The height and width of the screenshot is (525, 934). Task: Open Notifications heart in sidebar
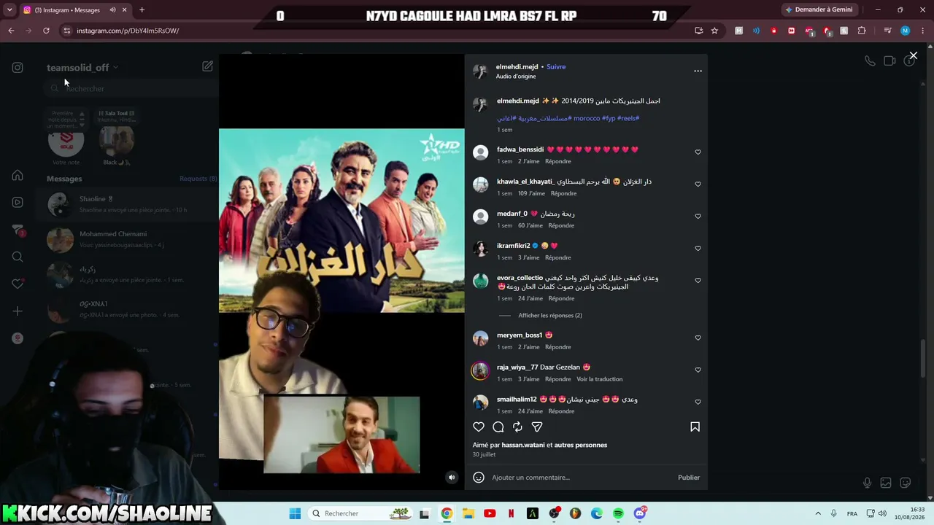(x=18, y=284)
